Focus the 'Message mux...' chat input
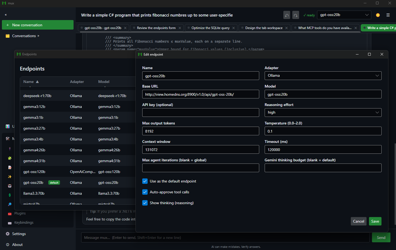396x250 pixels. [225, 238]
